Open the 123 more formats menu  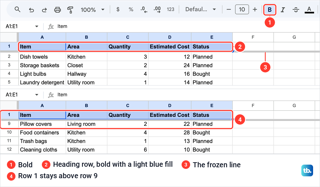pyautogui.click(x=170, y=10)
